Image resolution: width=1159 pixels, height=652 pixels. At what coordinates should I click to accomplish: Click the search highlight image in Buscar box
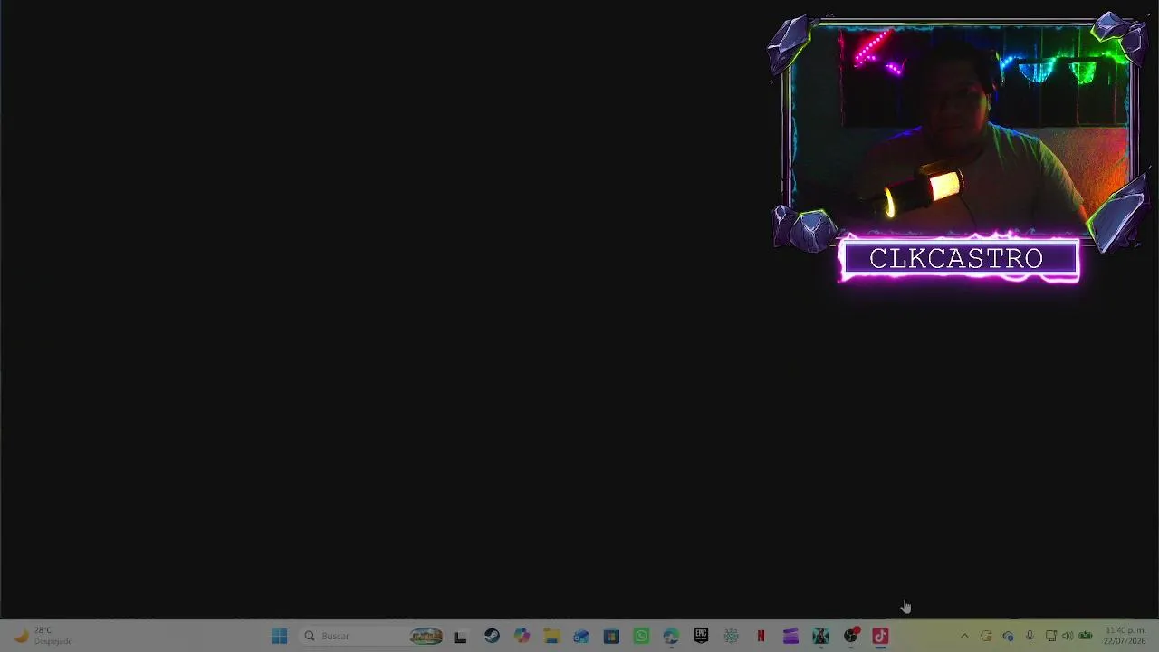coord(426,636)
